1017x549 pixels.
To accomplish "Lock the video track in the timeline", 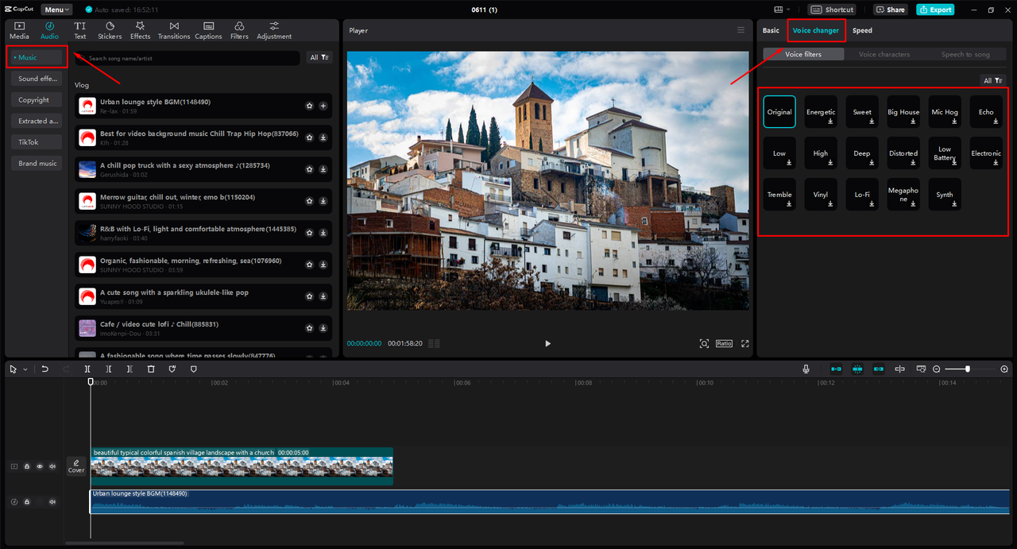I will [27, 466].
